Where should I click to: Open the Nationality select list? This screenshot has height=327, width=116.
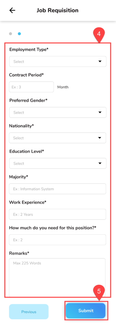tap(57, 138)
